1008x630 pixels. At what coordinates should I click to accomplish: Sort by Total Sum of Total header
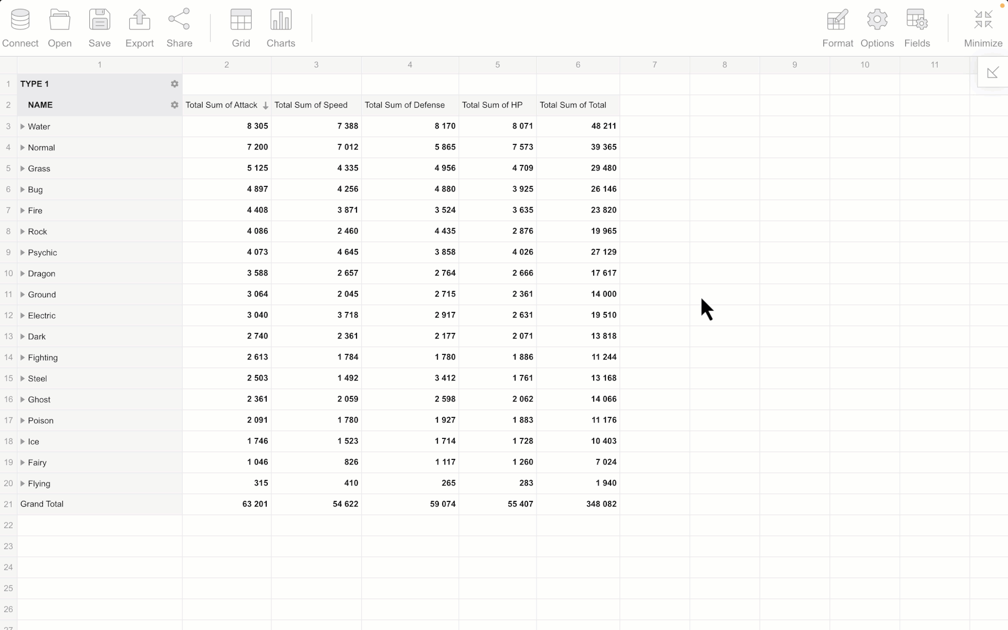(578, 105)
